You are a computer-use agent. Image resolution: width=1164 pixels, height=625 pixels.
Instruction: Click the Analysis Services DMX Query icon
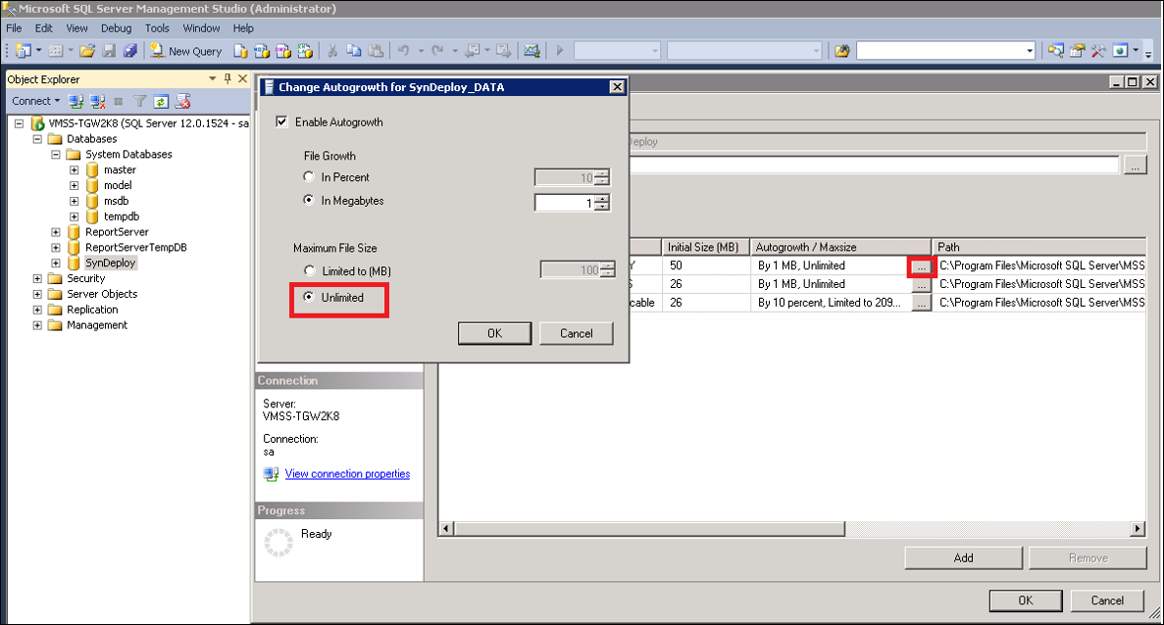point(282,50)
